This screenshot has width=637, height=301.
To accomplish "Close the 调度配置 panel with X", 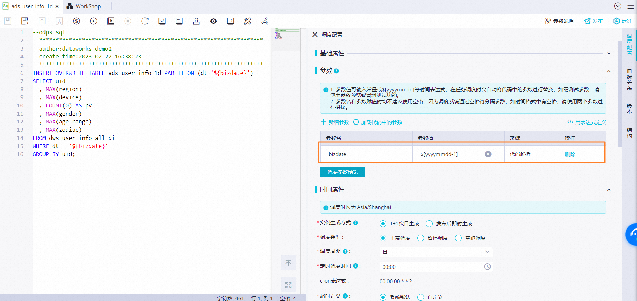I will pyautogui.click(x=315, y=35).
